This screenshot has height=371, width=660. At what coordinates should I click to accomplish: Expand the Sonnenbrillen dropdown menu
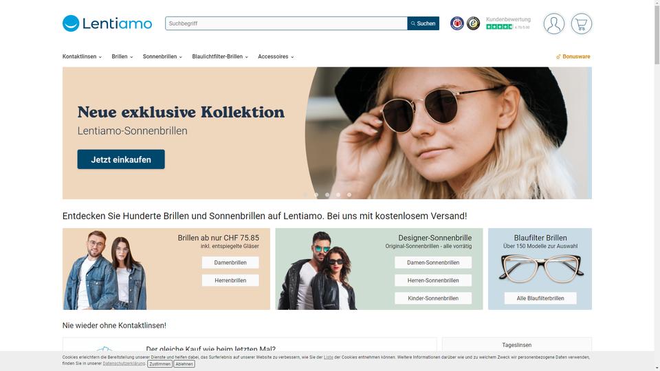tap(162, 56)
